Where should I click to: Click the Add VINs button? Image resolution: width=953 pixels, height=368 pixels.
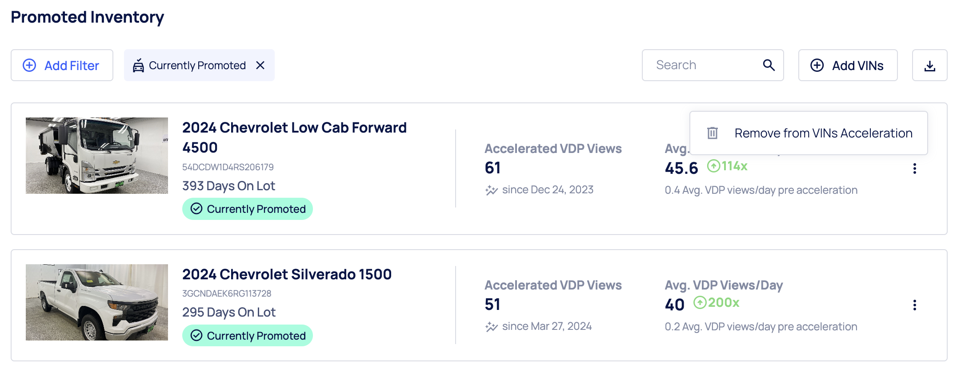(848, 65)
